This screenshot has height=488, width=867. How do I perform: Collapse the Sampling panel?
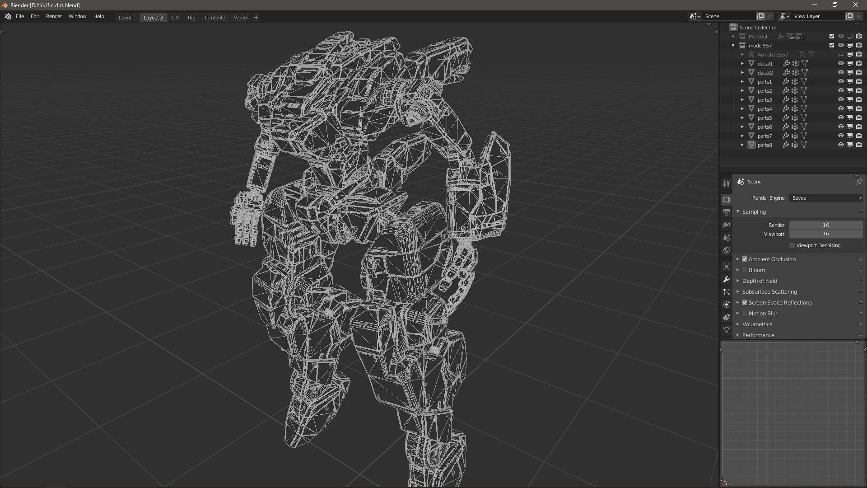pyautogui.click(x=738, y=211)
